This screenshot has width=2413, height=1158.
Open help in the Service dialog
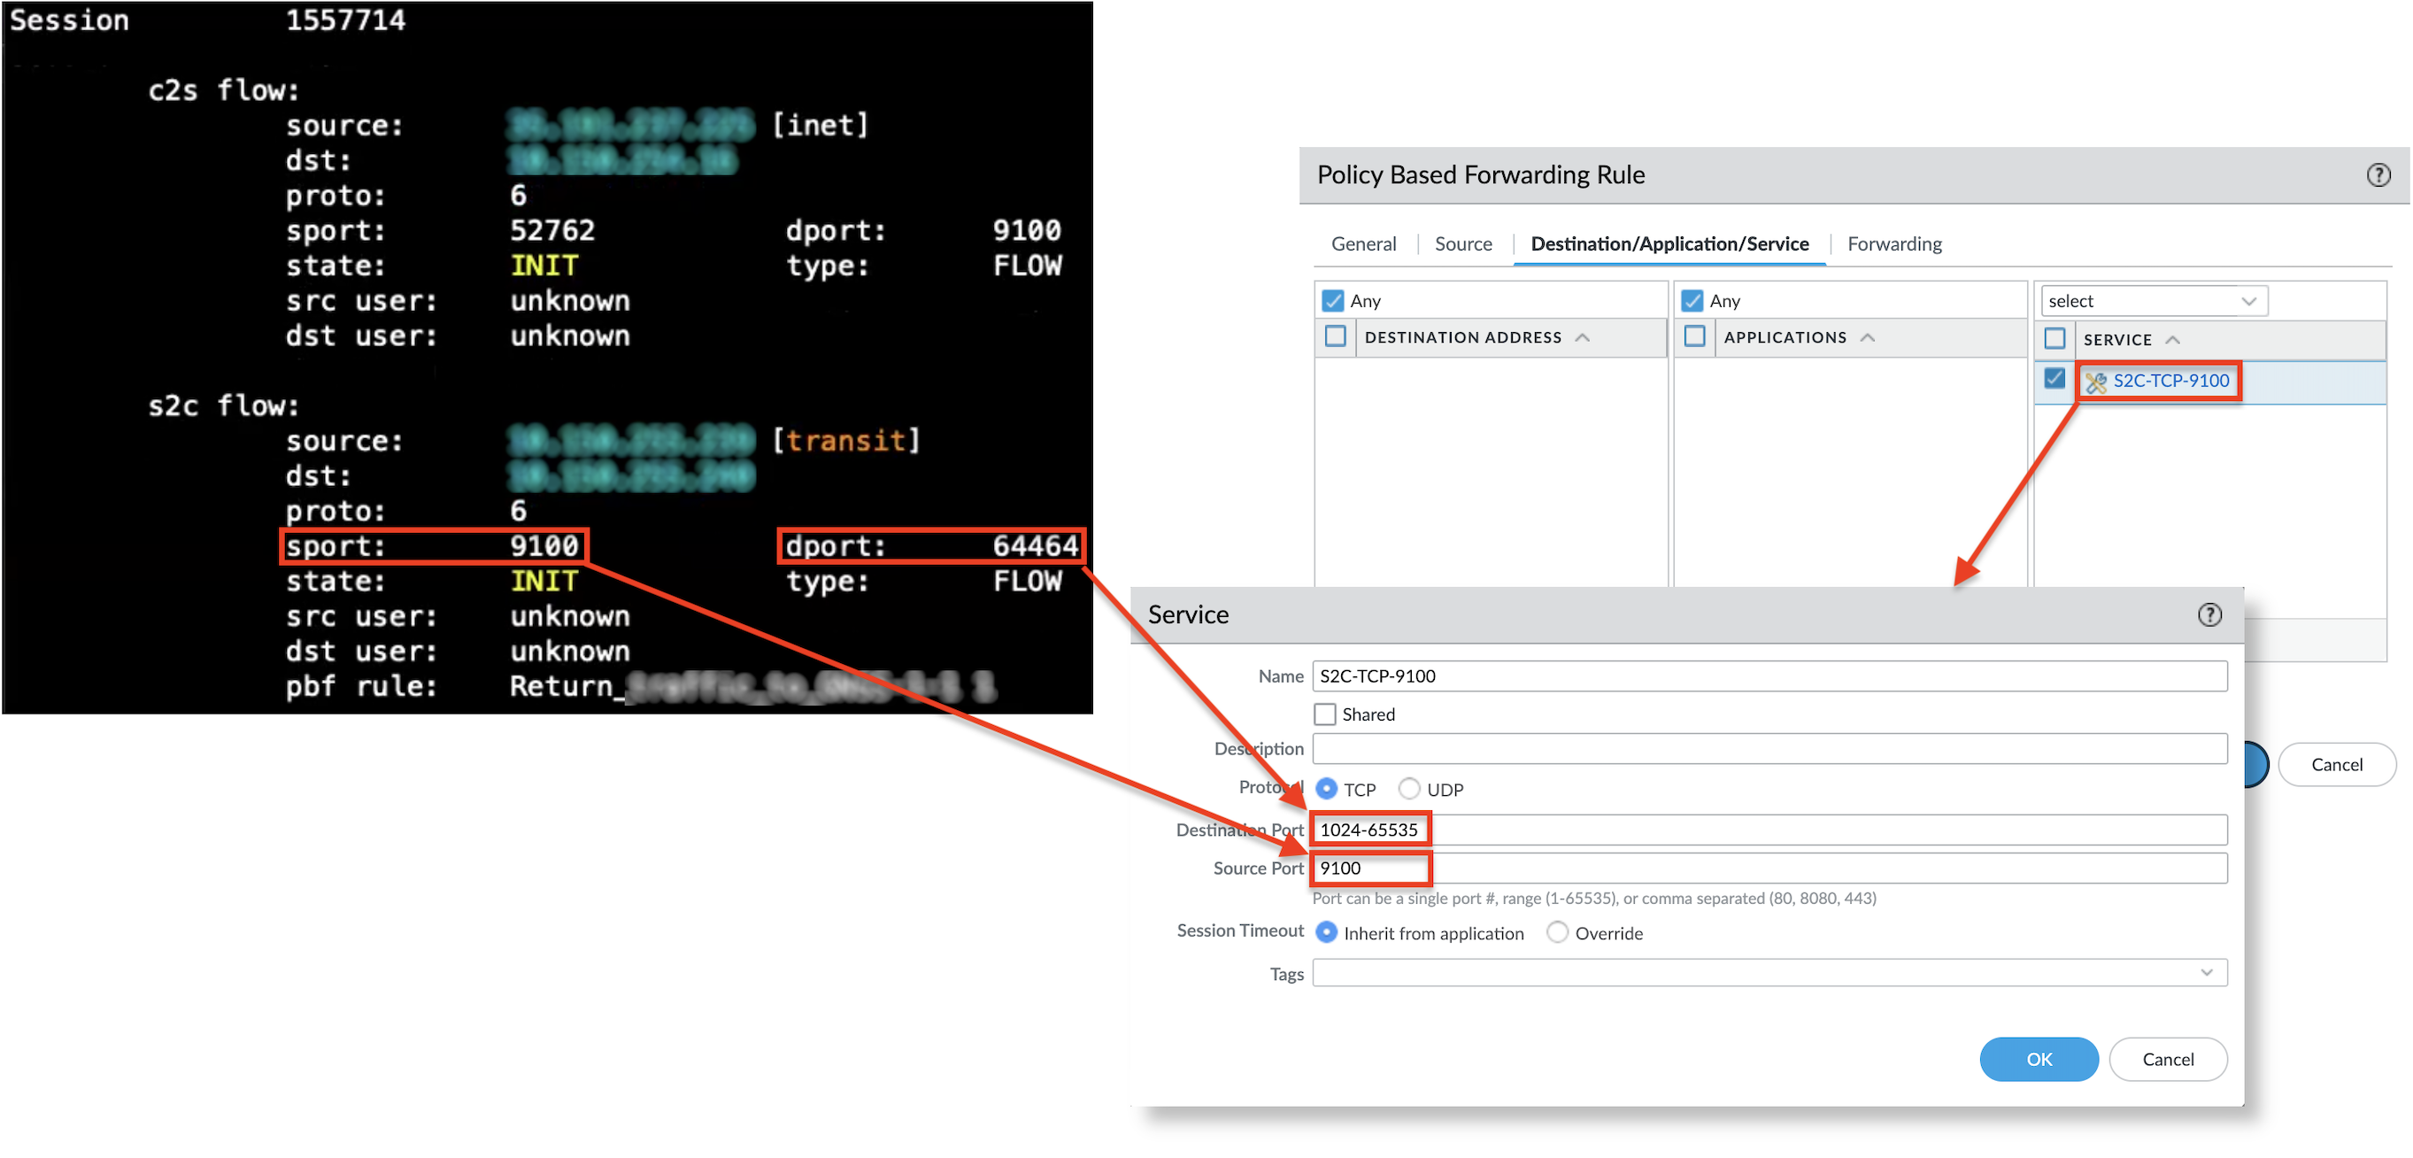2210,614
